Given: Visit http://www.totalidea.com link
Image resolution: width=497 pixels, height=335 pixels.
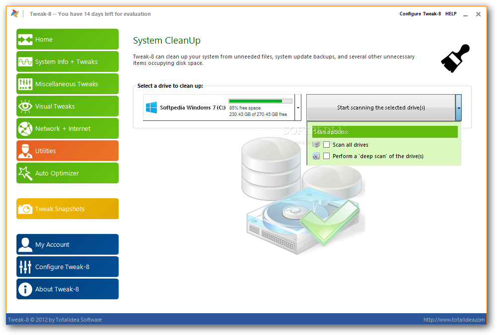Looking at the screenshot, I should (x=454, y=320).
